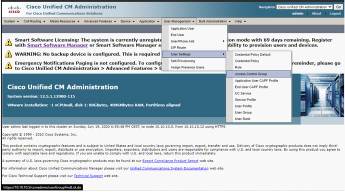Image resolution: width=345 pixels, height=192 pixels.
Task: Open the Media Resources menu
Action: coord(64,21)
